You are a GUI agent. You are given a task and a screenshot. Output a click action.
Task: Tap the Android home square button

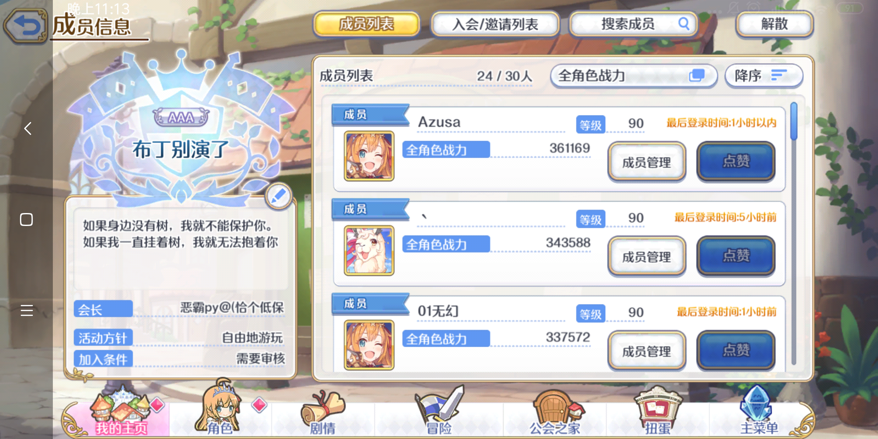pos(26,219)
